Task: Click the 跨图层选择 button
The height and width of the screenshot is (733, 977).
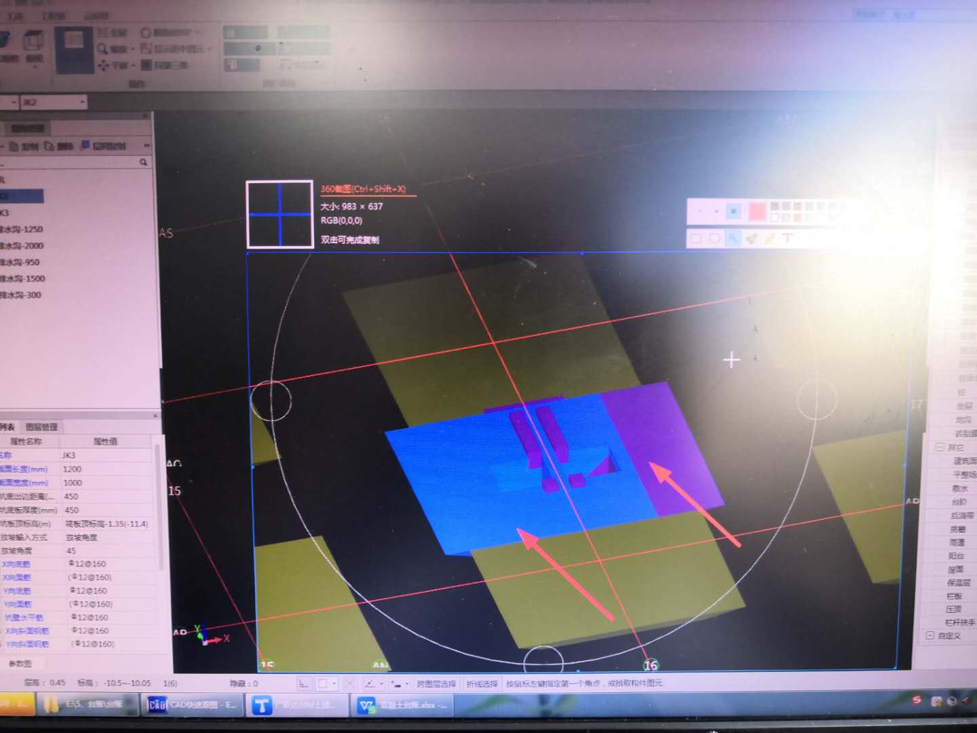Action: coord(436,683)
